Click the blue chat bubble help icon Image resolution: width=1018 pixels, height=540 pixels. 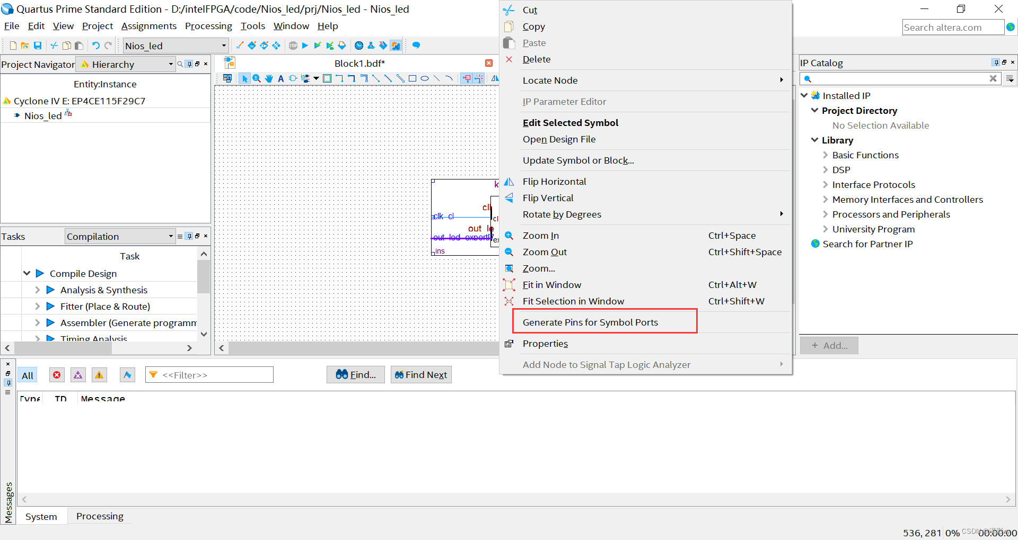(416, 46)
